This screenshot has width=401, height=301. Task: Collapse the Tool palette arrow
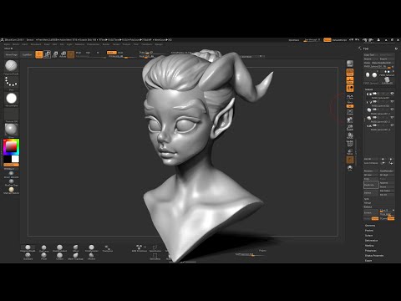point(360,48)
